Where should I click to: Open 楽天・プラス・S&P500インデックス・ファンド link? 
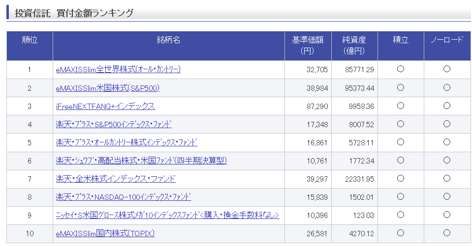coord(114,124)
